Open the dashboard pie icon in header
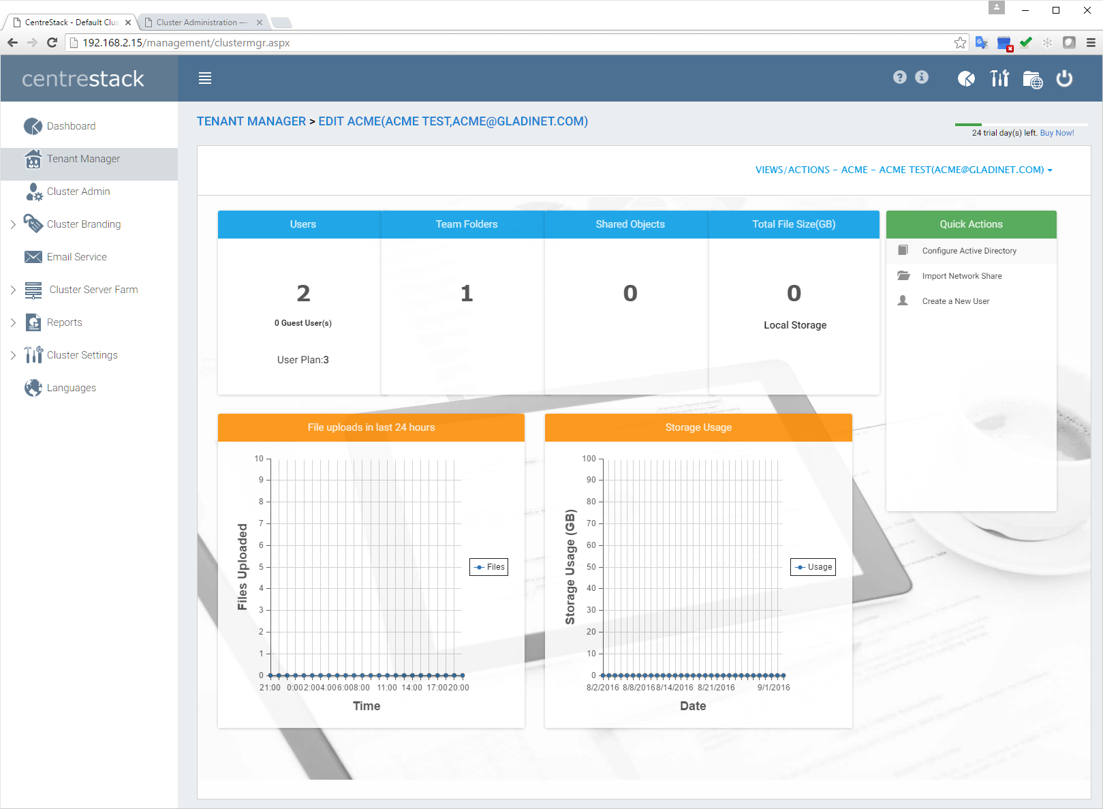Viewport: 1103px width, 809px height. tap(966, 79)
